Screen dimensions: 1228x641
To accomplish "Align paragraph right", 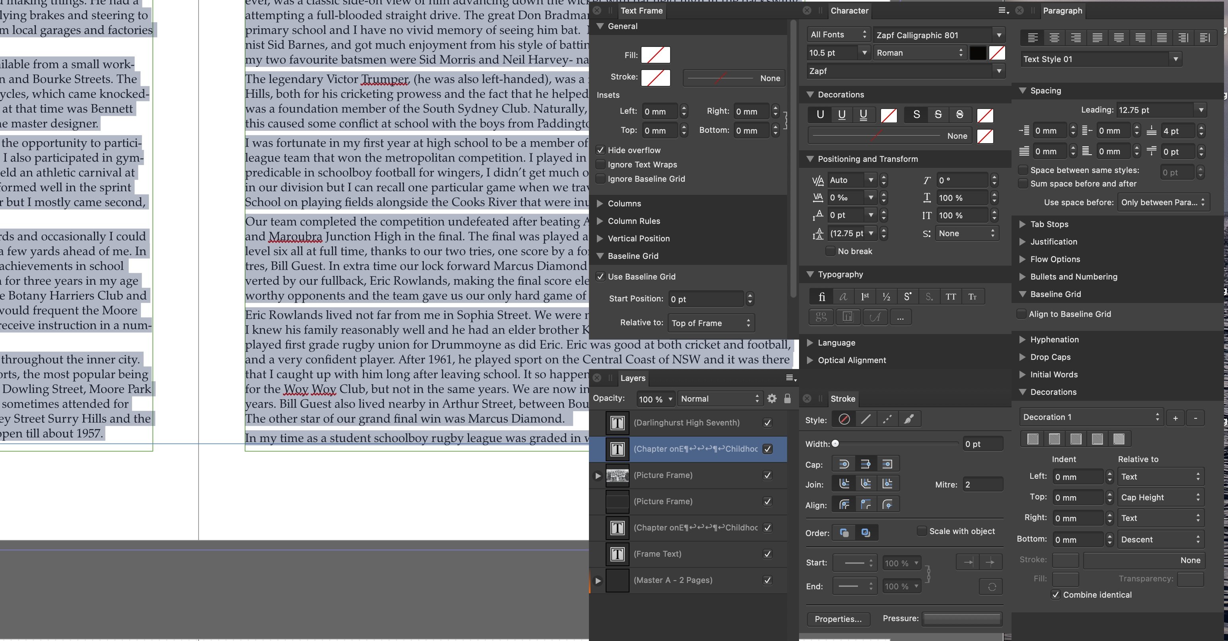I will pyautogui.click(x=1076, y=38).
